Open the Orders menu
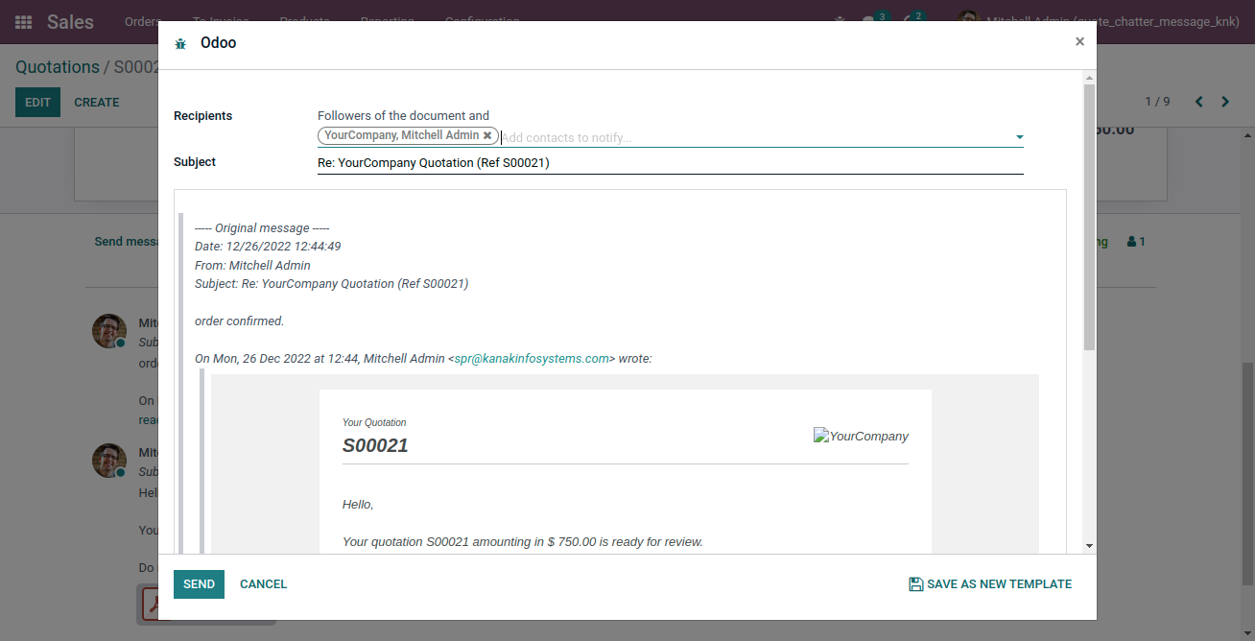 (141, 21)
